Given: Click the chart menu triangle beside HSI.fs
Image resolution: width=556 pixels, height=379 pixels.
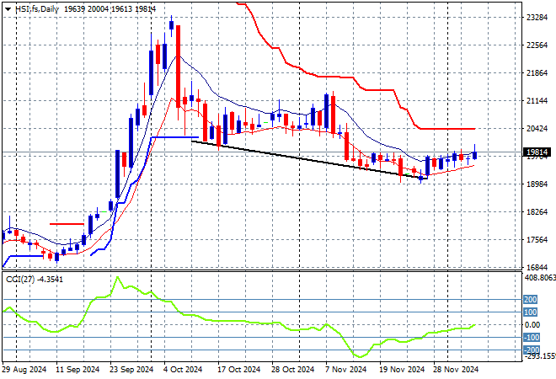Looking at the screenshot, I should pos(8,8).
